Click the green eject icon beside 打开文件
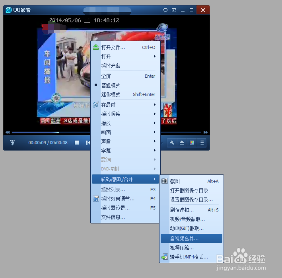The width and height of the screenshot is (282, 278). pos(96,47)
